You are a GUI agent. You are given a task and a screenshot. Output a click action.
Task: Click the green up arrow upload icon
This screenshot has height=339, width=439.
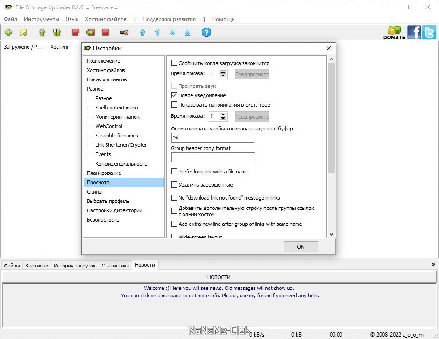(42, 33)
